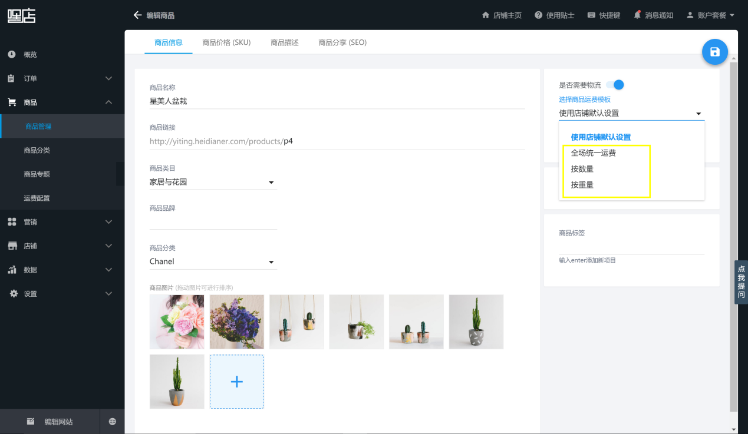Click the 店铺主页 link

coord(502,15)
